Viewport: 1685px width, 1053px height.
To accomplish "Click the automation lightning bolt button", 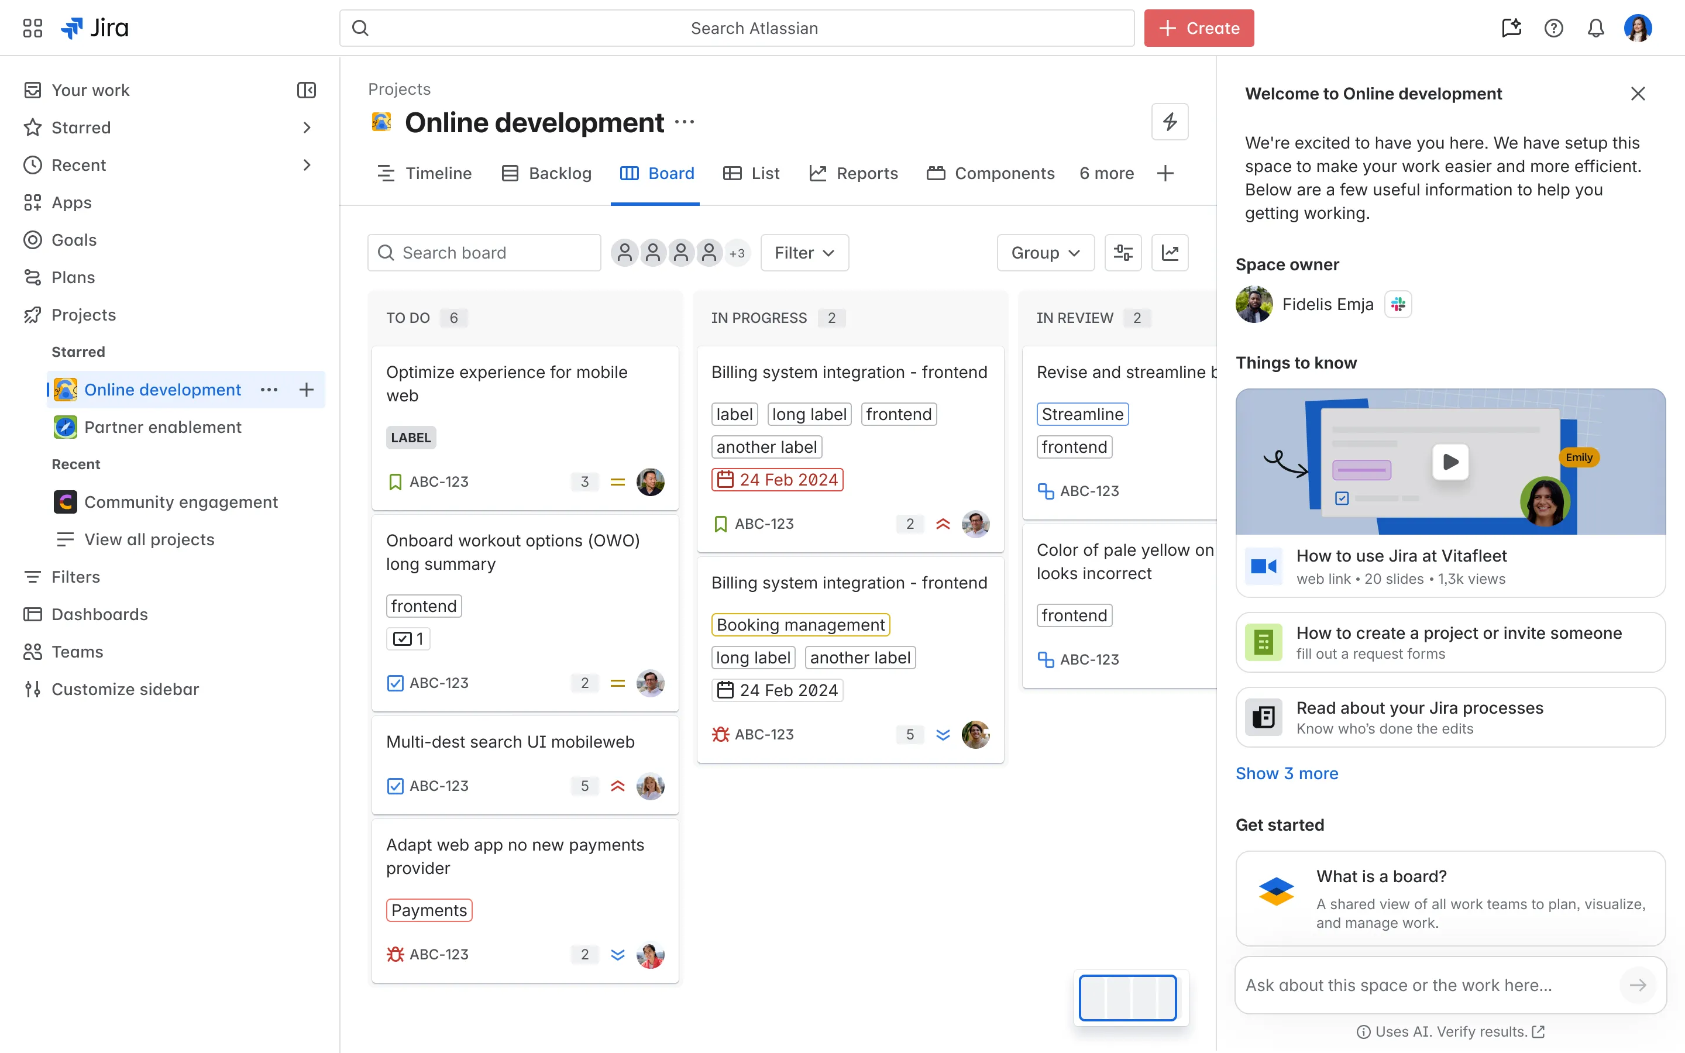I will (1170, 122).
